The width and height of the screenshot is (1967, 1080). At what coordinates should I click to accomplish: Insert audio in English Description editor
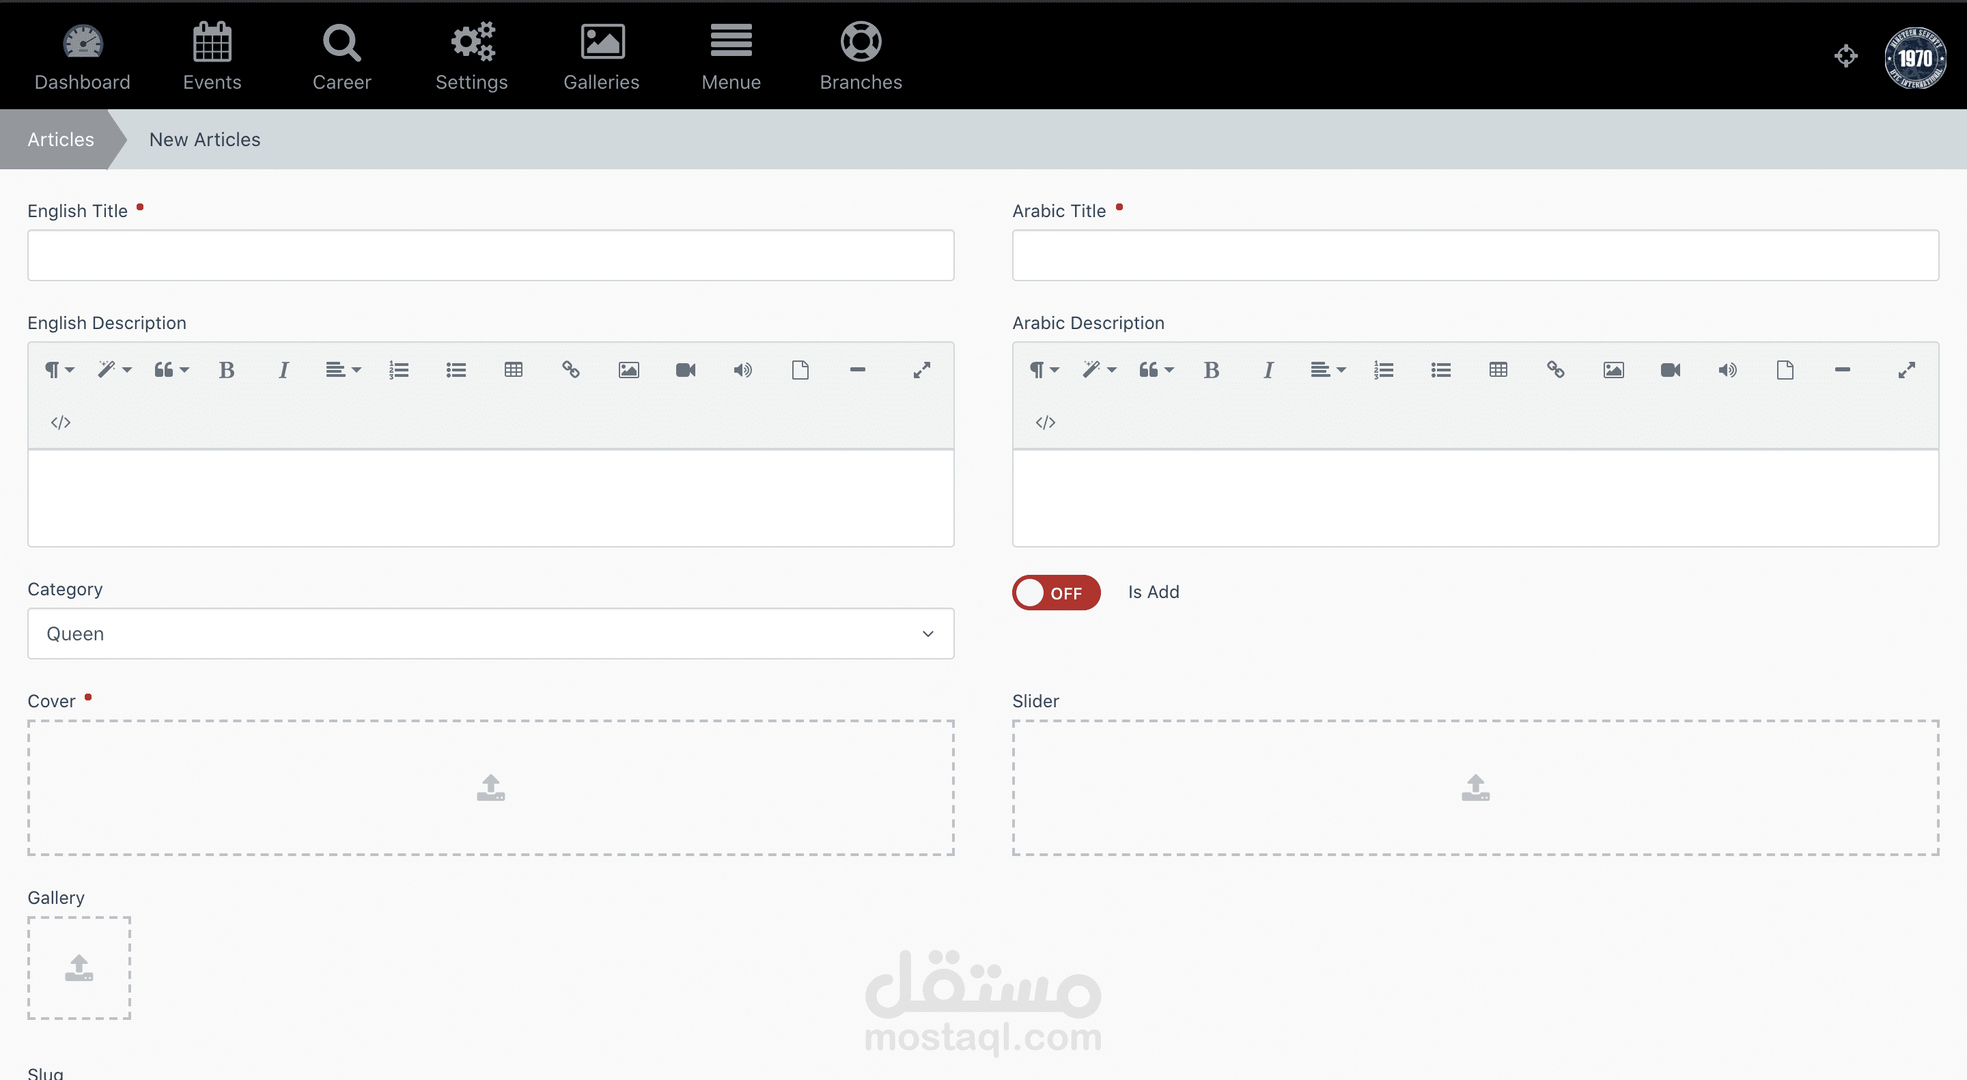[742, 370]
